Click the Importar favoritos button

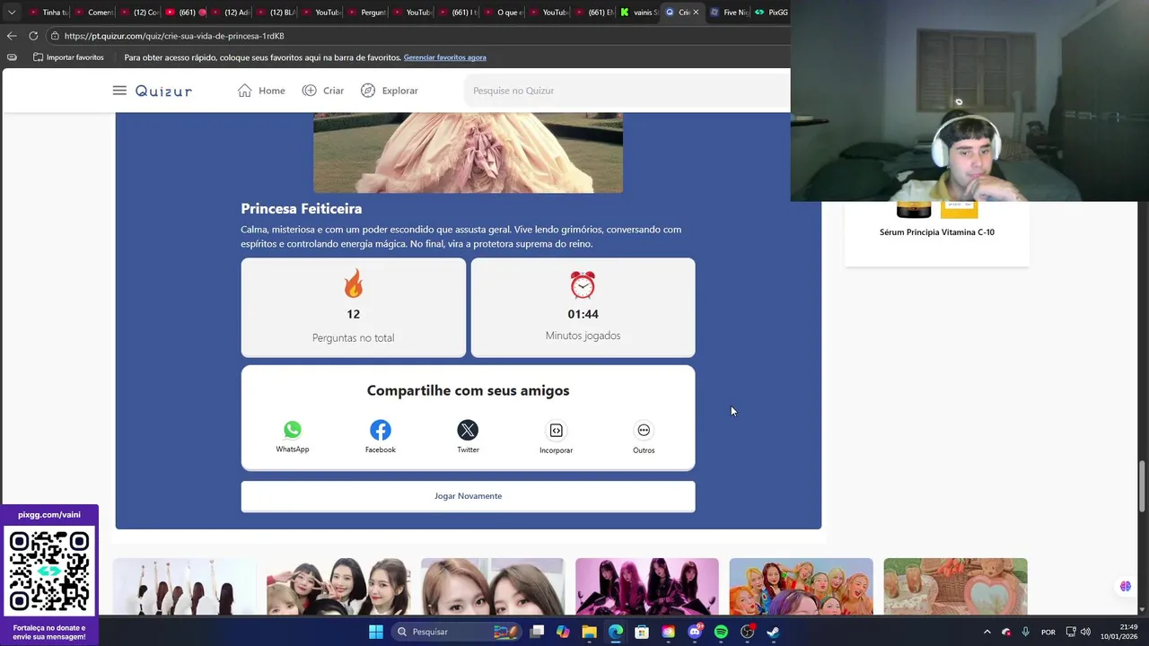point(68,57)
